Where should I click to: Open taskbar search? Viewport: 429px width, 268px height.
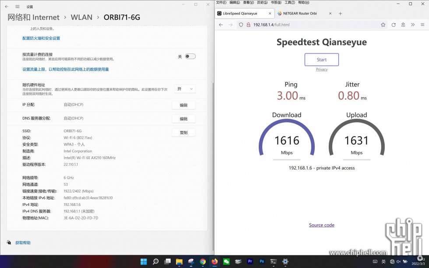155,261
